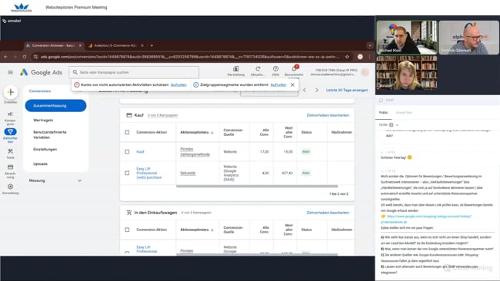Screen dimensions: 500x281
Task: Select the Public chat tab
Action: (x=383, y=112)
